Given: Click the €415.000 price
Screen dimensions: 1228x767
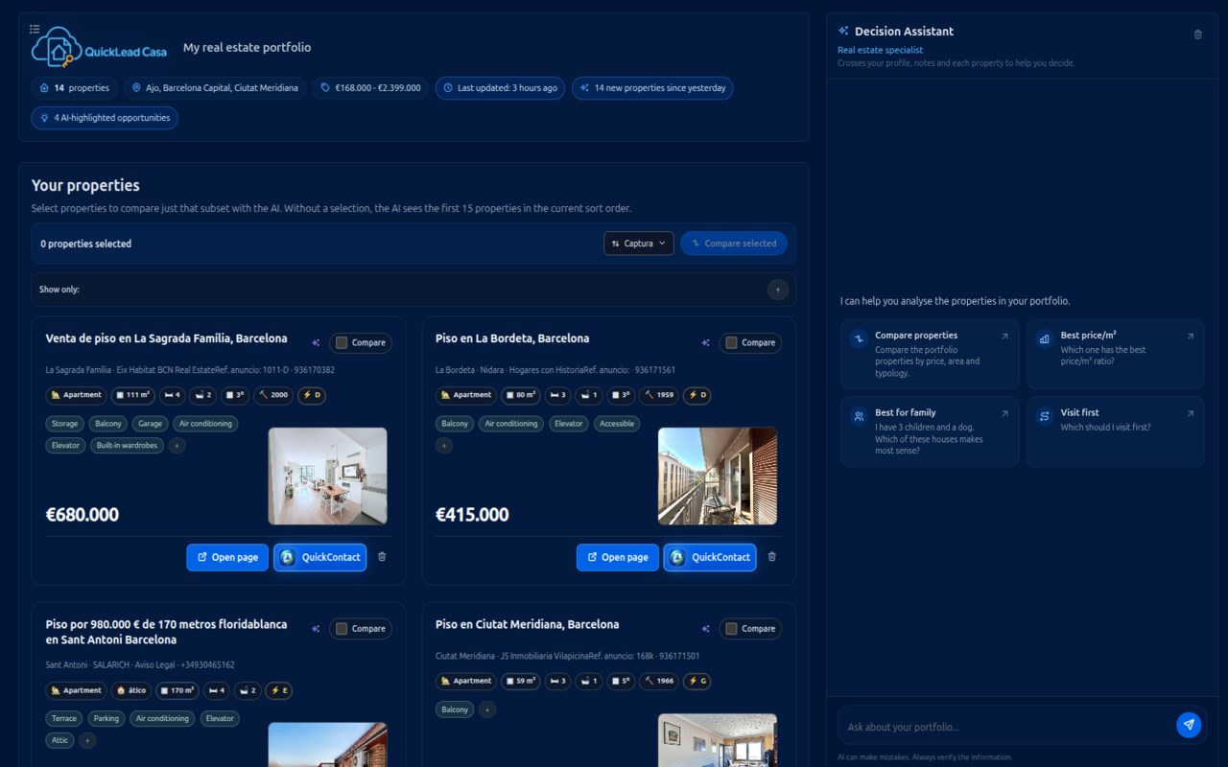Looking at the screenshot, I should coord(472,515).
